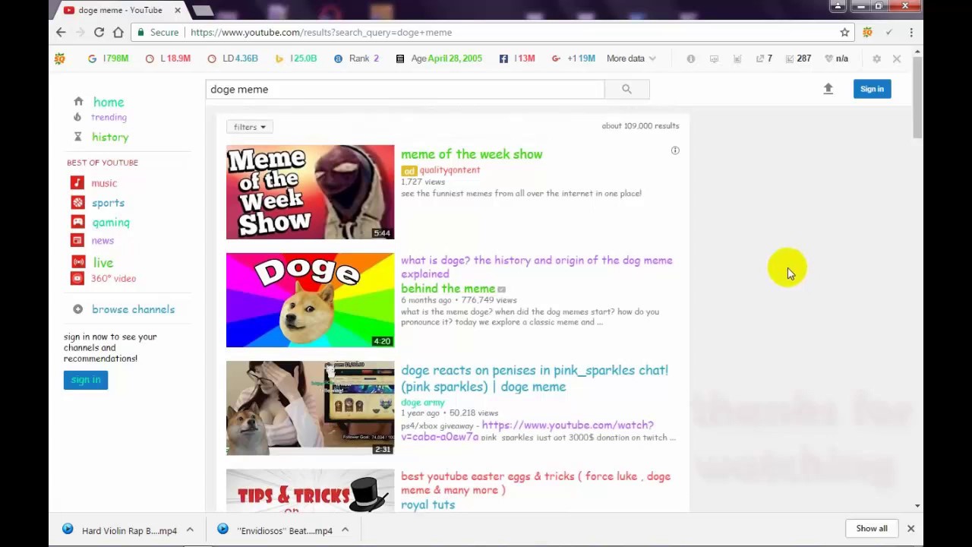Click the news icon in sidebar

coord(77,240)
